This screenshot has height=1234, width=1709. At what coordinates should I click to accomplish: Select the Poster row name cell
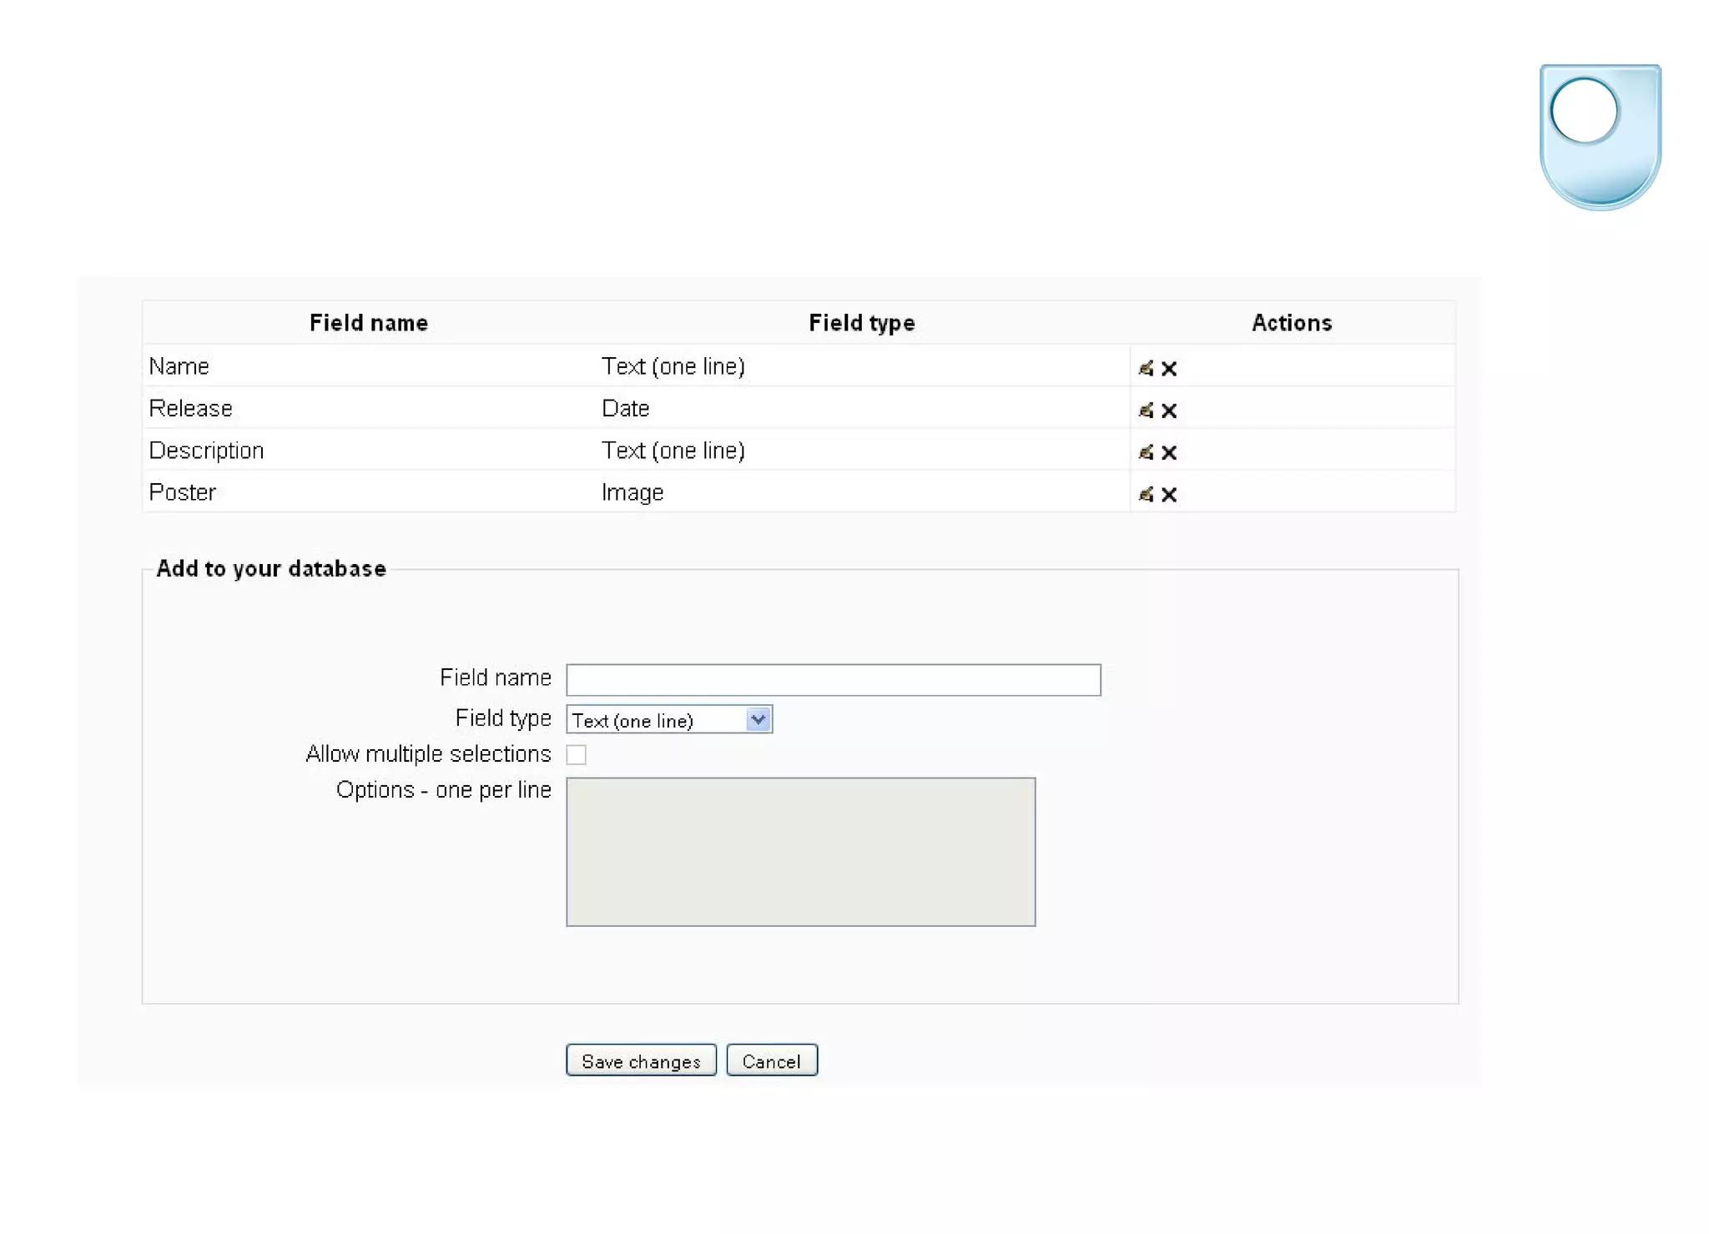[x=183, y=492]
